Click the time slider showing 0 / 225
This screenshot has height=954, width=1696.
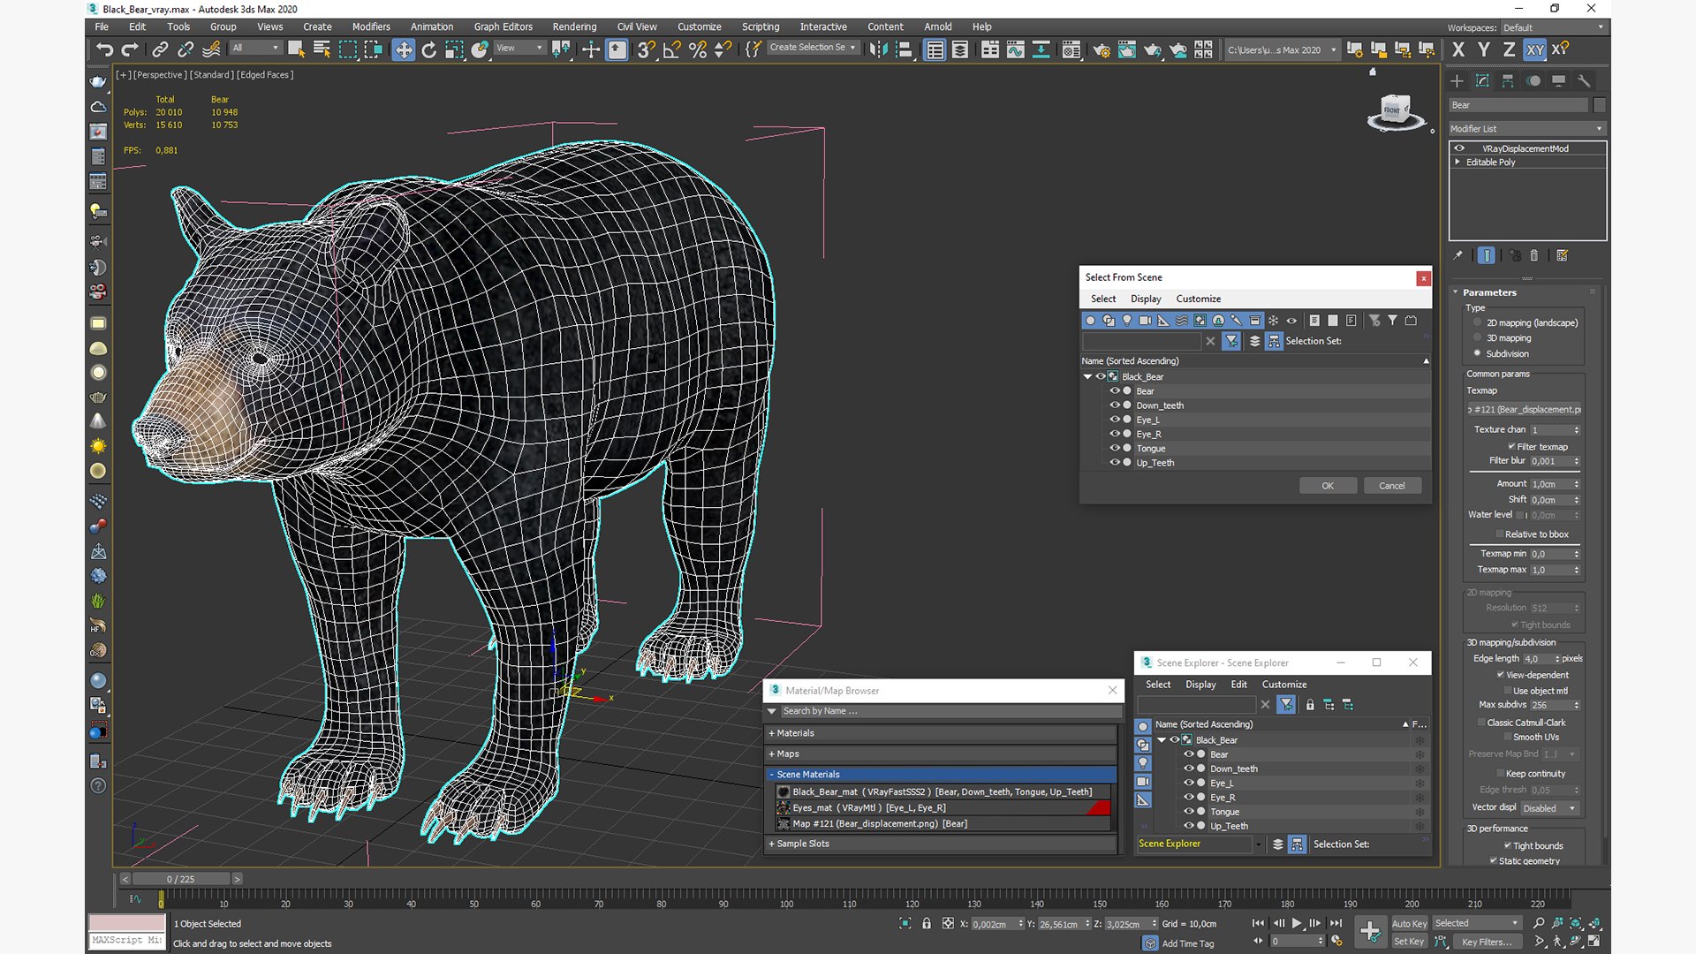[181, 879]
